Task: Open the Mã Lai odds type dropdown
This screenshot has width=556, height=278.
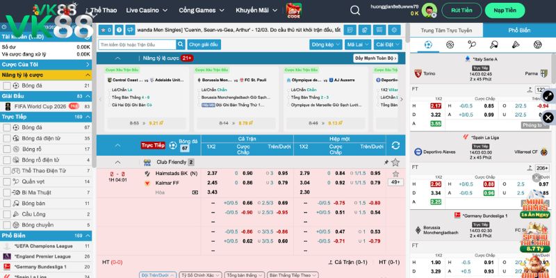Action: 357,44
